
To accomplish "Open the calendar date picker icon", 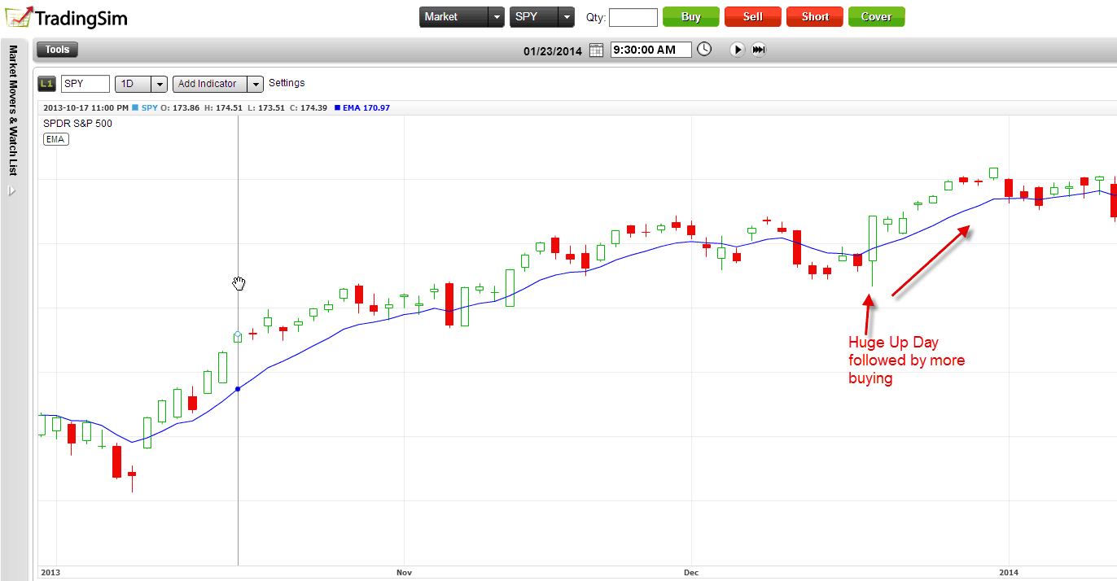I will click(x=596, y=50).
